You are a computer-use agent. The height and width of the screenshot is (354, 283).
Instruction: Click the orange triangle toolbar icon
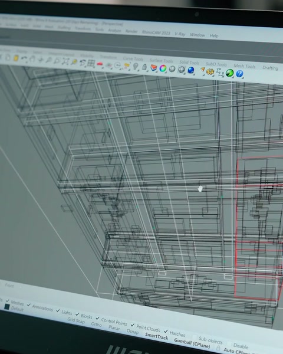pyautogui.click(x=203, y=71)
